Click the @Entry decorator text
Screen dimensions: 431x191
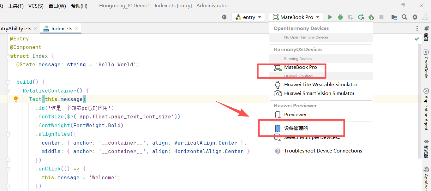(20, 39)
